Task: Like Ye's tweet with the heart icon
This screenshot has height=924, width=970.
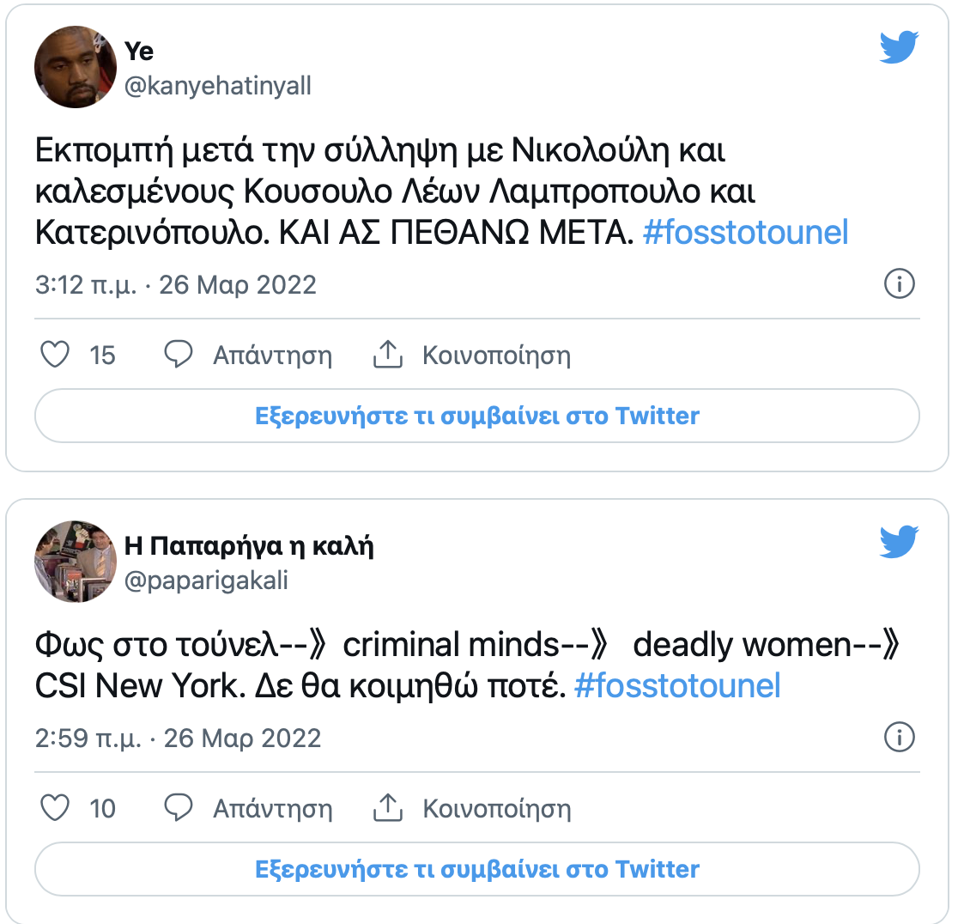Action: 56,355
